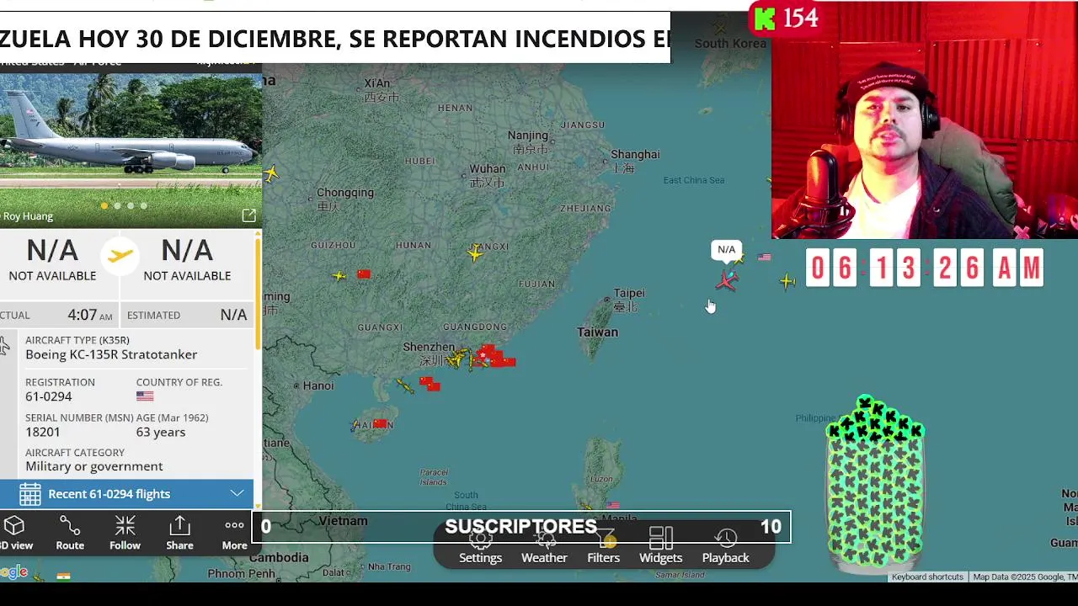Click the registration 61-0294 text
The image size is (1078, 606).
(49, 396)
